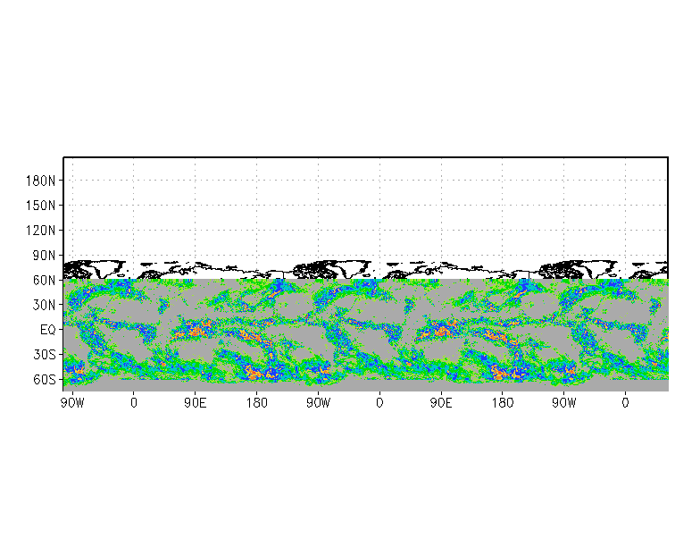This screenshot has height=547, width=700.
Task: Click the 60N latitude axis label
Action: coord(44,281)
